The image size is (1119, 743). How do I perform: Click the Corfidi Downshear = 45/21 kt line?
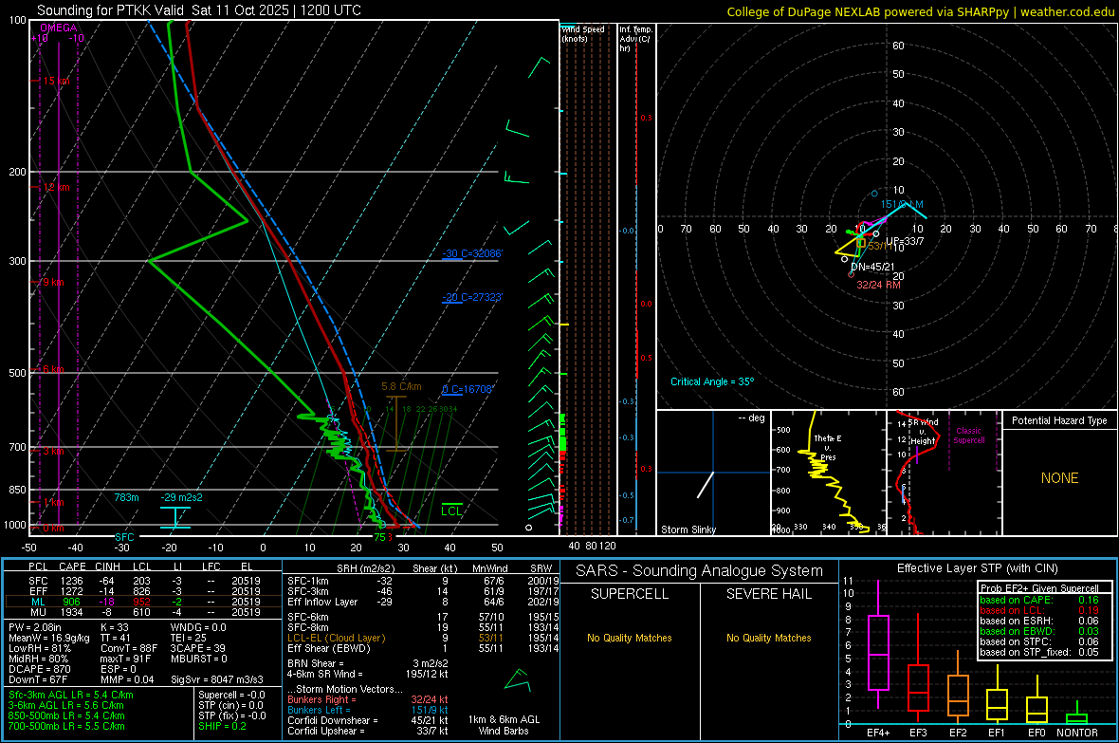[368, 720]
